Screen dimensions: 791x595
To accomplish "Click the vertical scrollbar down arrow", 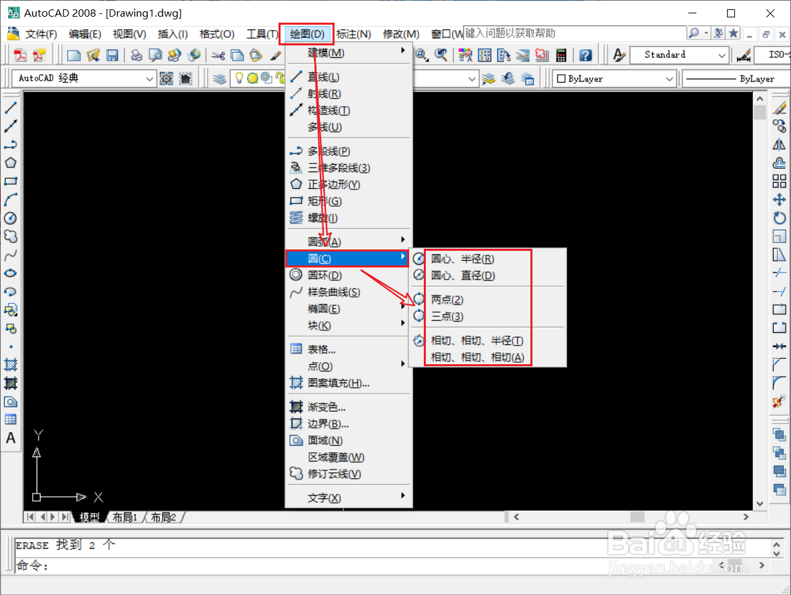I will click(x=760, y=504).
